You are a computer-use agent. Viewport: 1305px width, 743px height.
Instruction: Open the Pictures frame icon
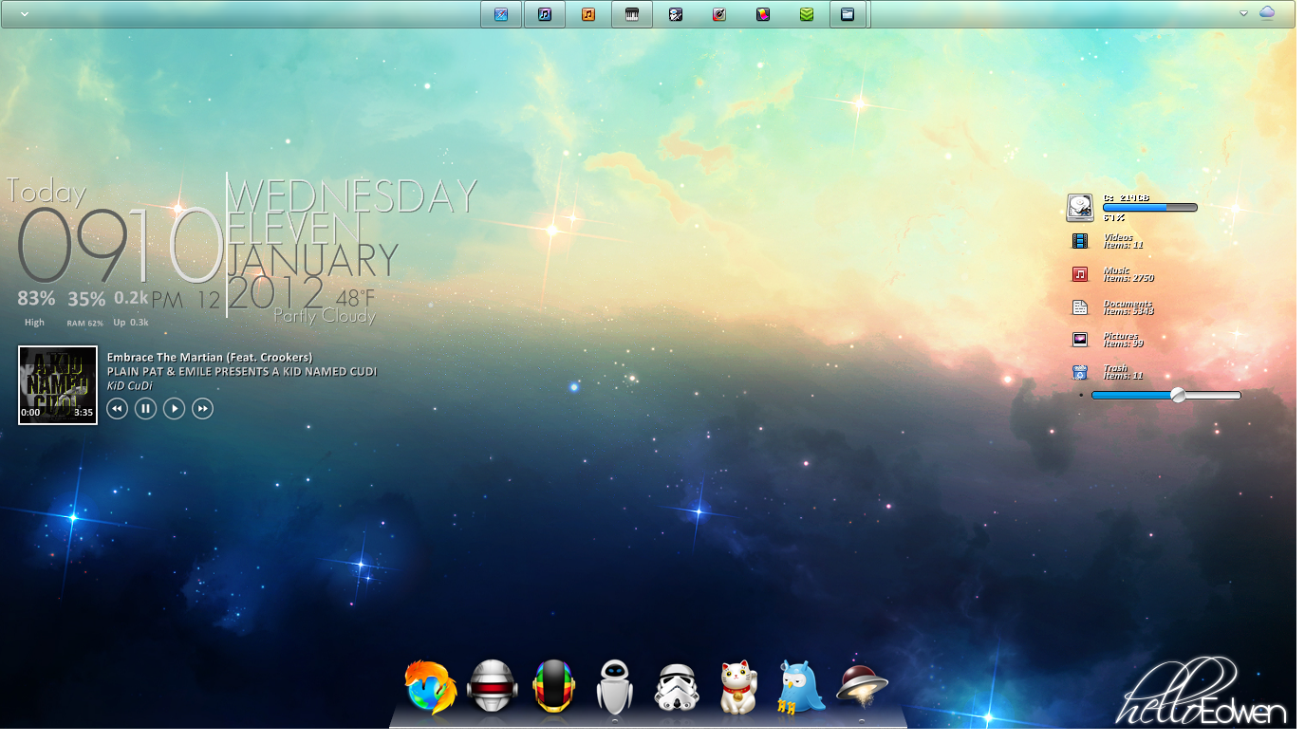pyautogui.click(x=1080, y=340)
